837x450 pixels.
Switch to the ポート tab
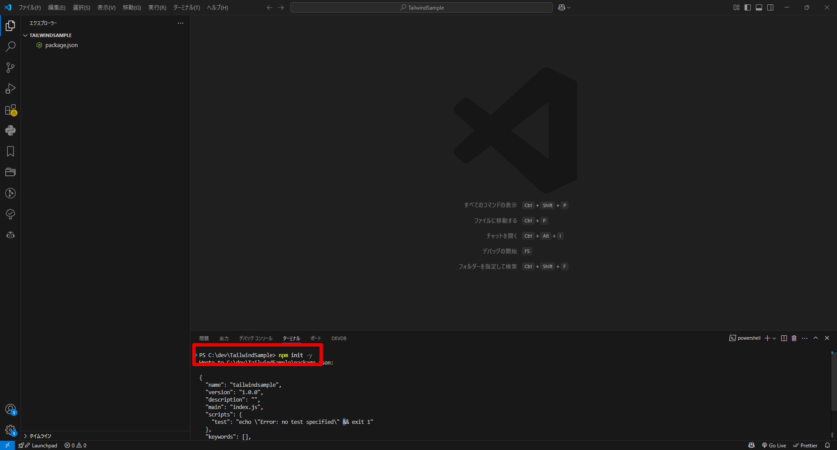click(x=316, y=338)
